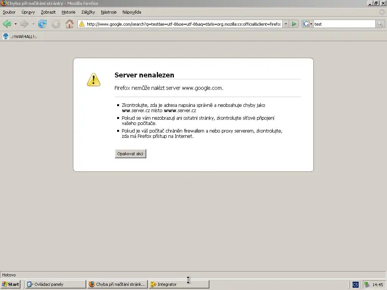Click the network tray icon beside the clock
Screen dimensions: 387x290
coord(367,285)
